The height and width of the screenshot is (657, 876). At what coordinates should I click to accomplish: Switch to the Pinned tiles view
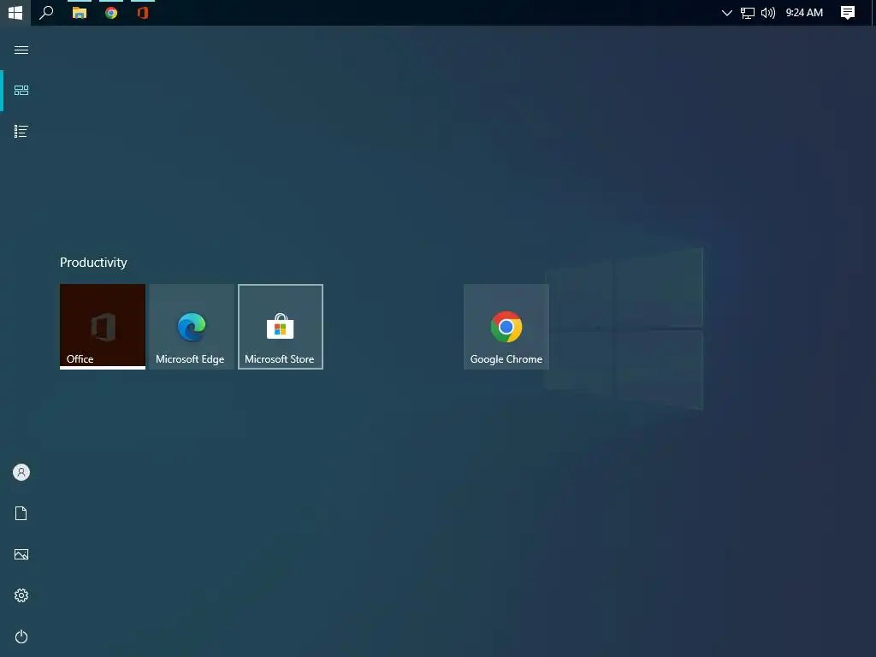21,91
